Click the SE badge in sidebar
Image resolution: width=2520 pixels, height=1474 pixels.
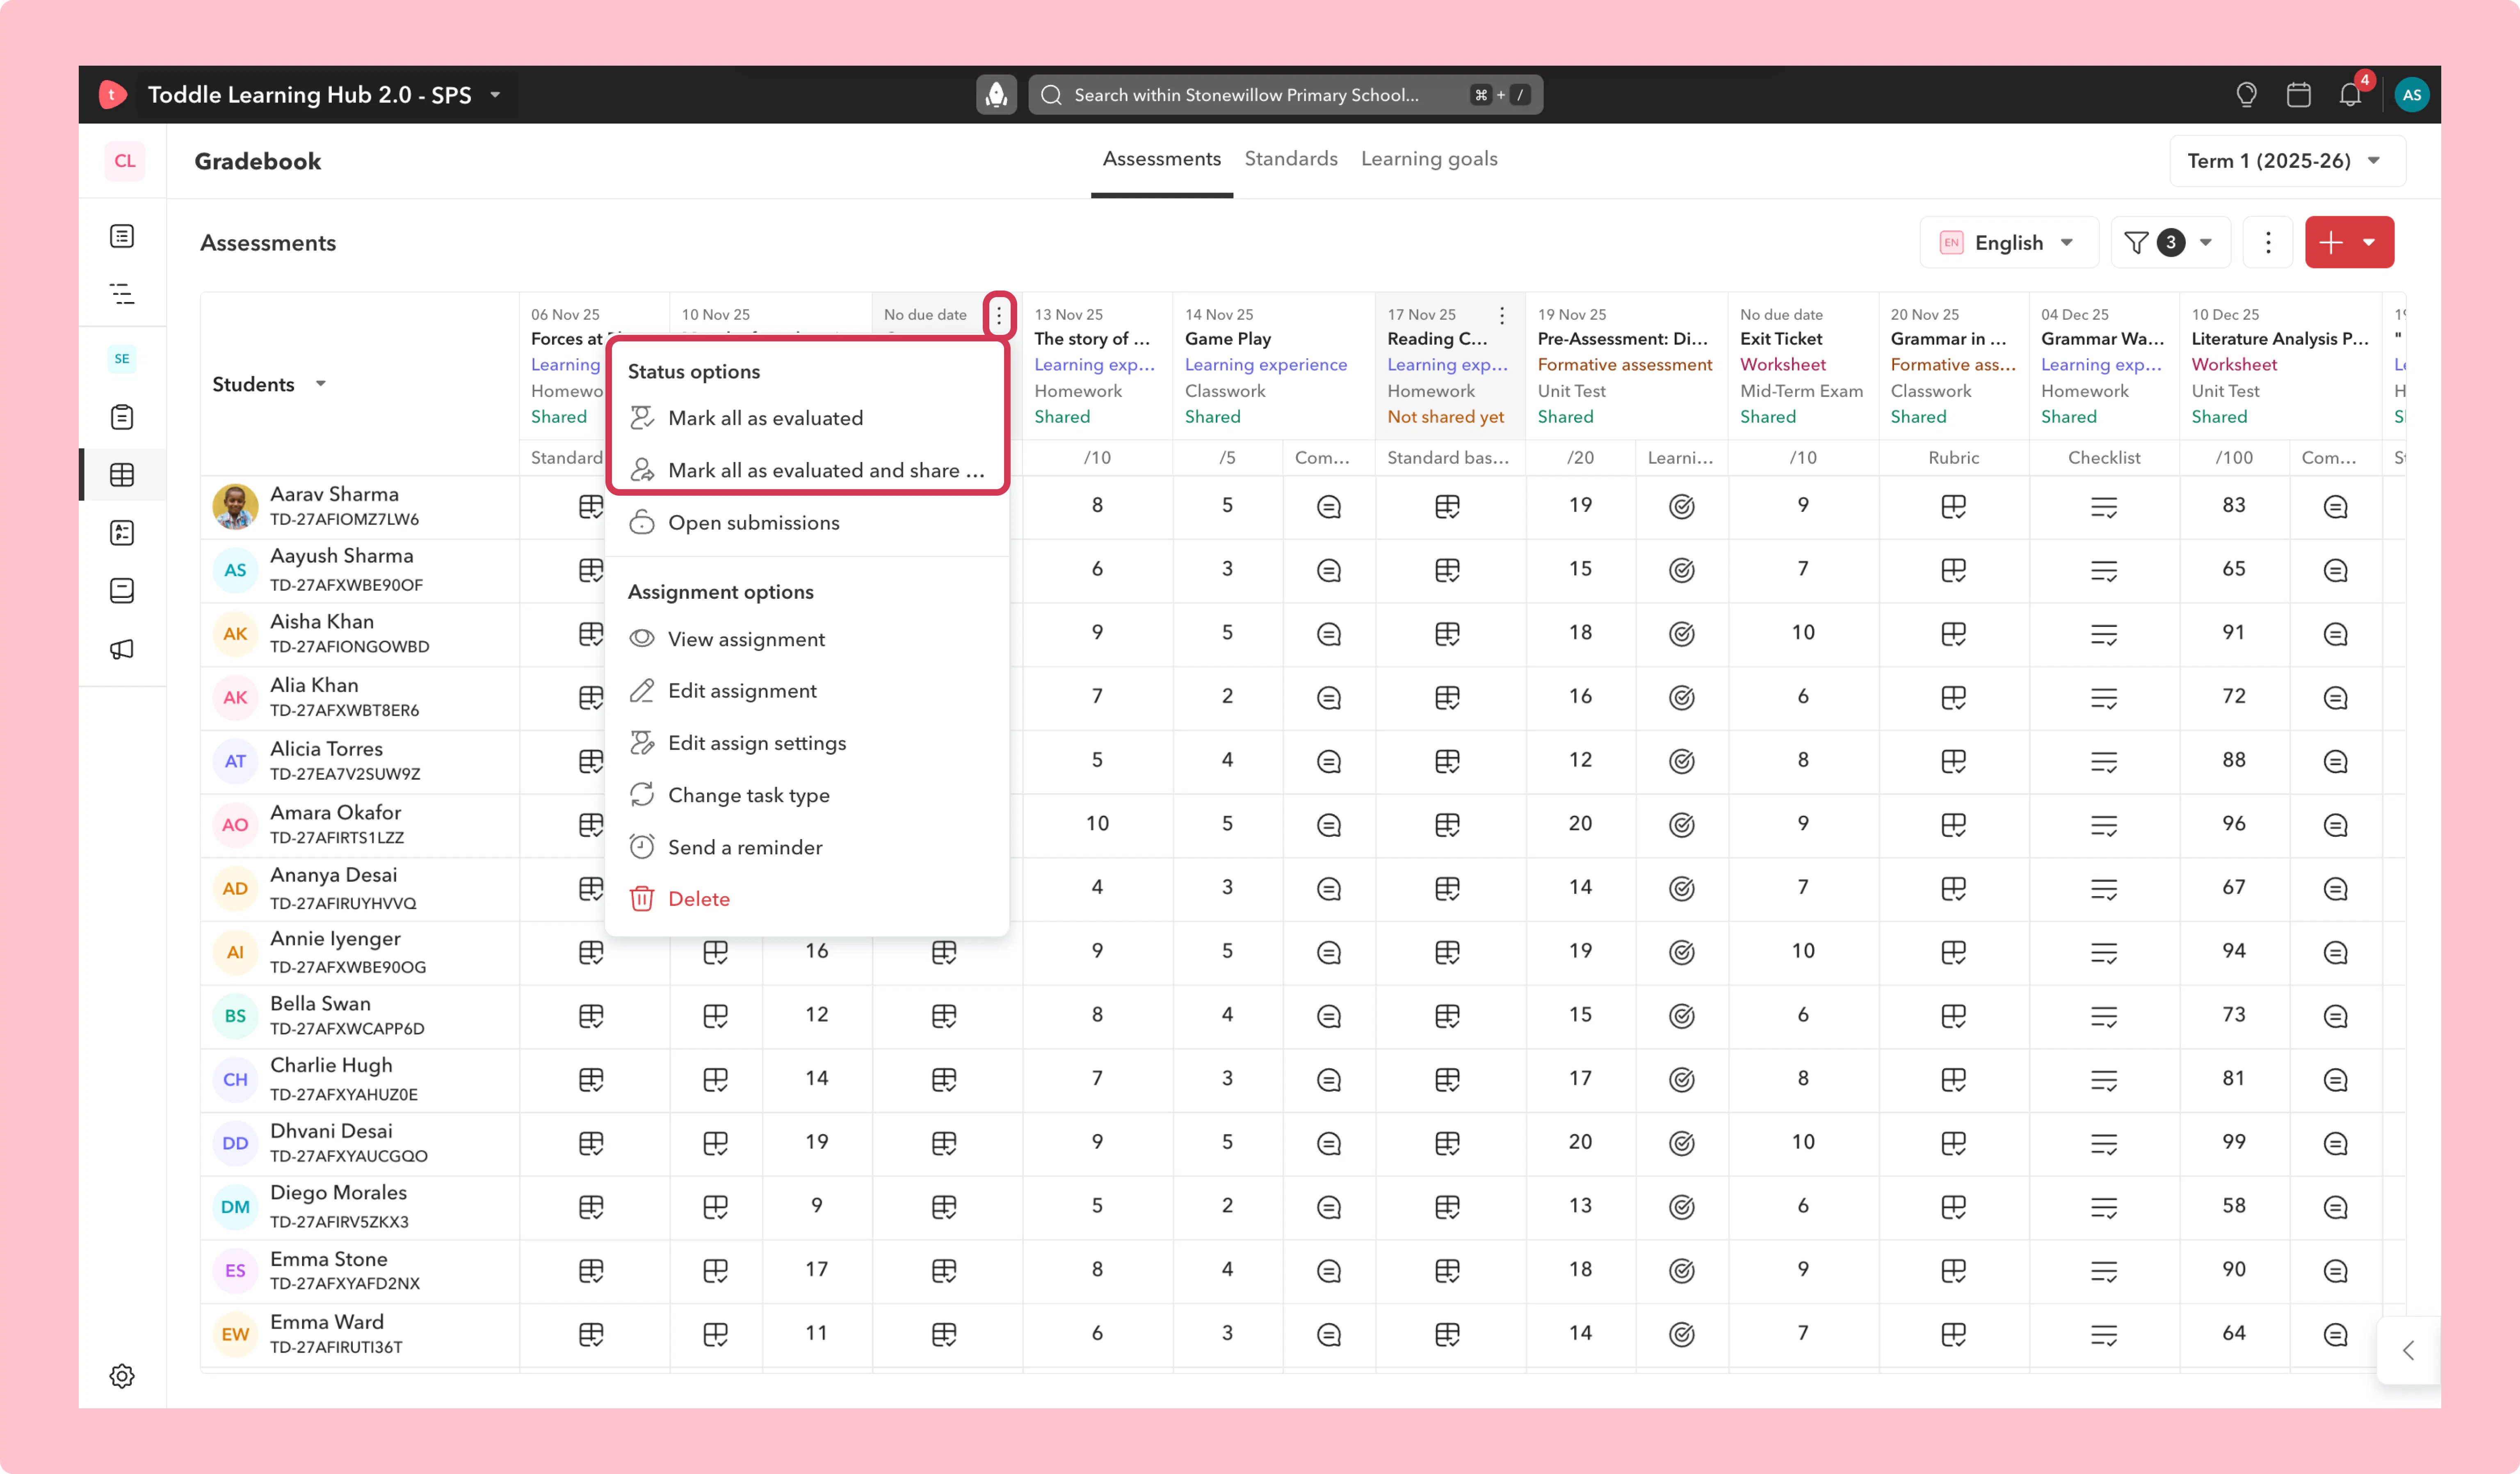[x=122, y=358]
